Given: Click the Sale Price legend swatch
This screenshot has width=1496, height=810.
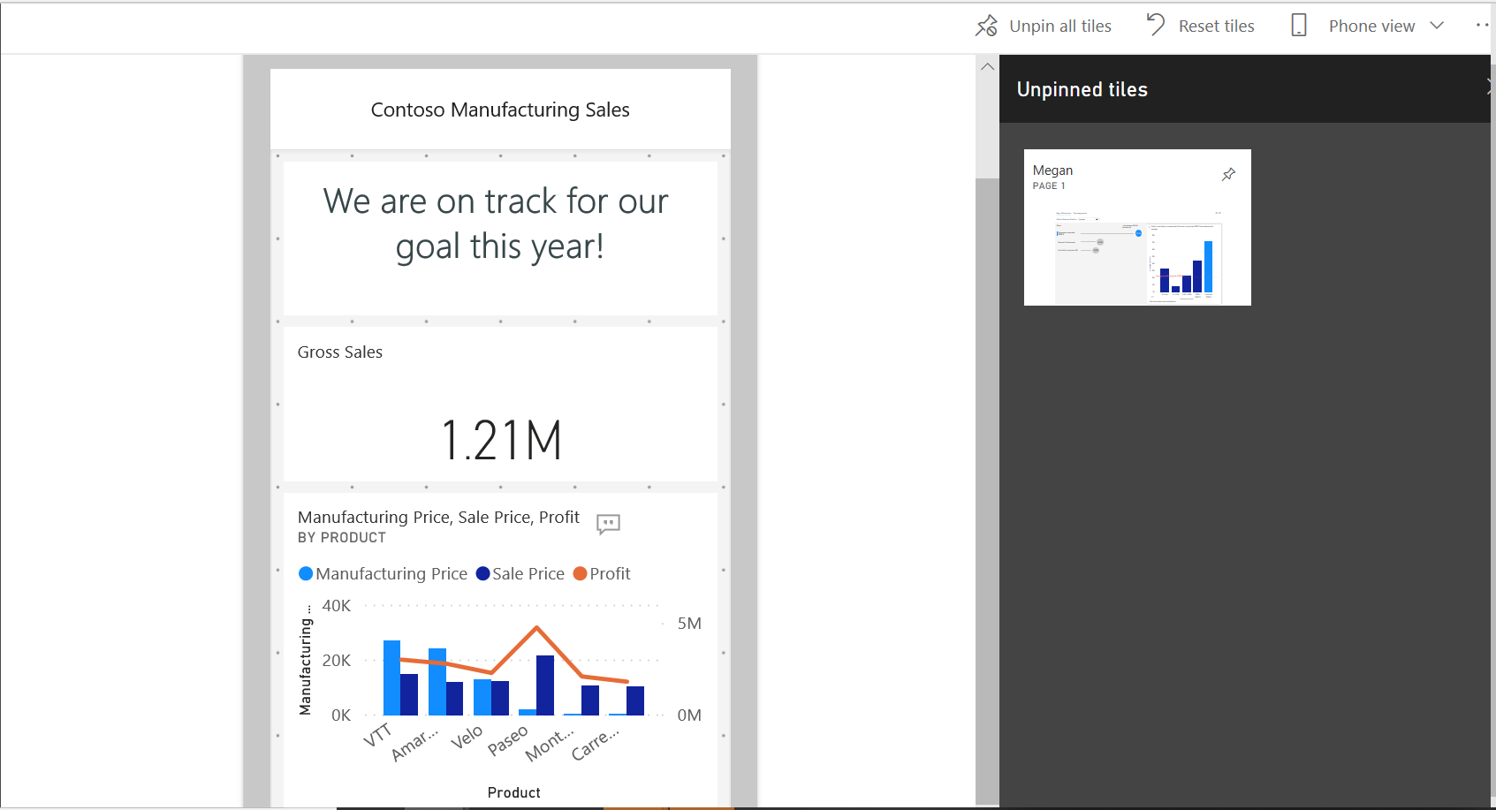Looking at the screenshot, I should pyautogui.click(x=482, y=573).
